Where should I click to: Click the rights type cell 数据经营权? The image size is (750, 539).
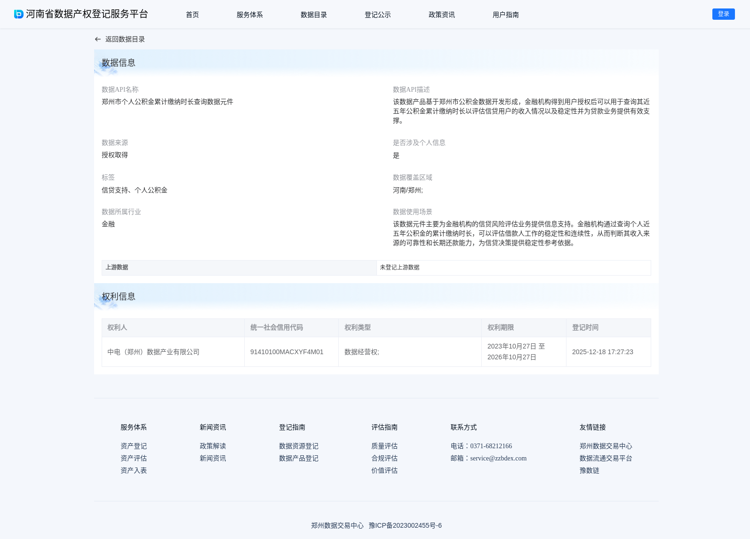(x=410, y=352)
